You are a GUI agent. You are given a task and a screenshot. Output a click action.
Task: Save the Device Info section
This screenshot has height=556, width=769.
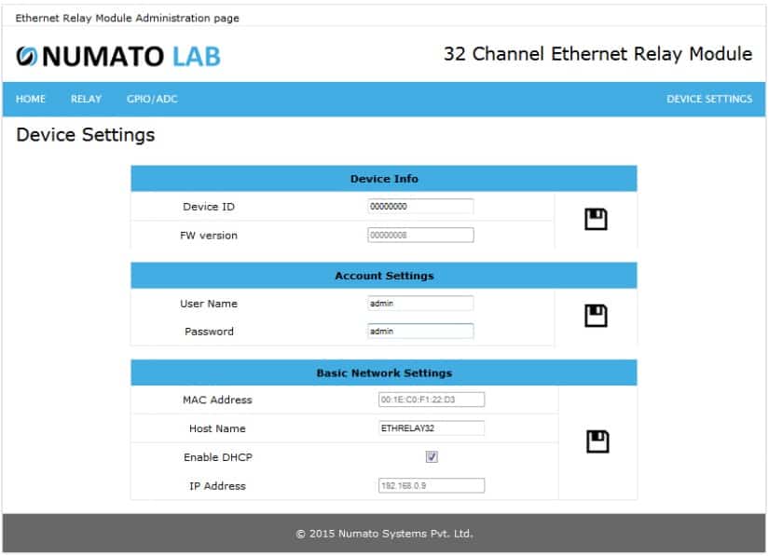click(596, 220)
